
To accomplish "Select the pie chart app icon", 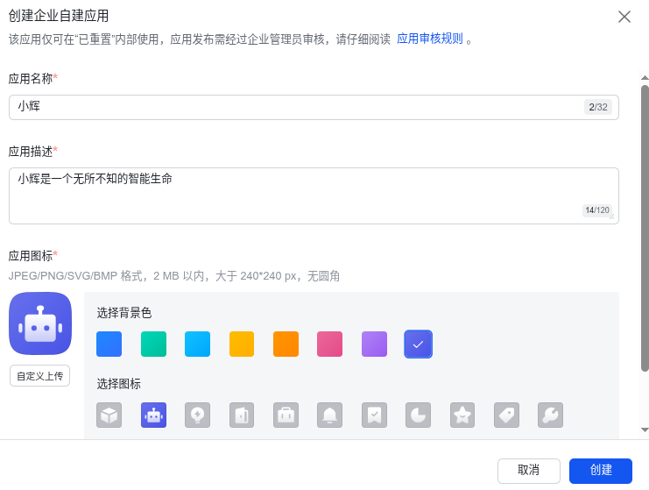I will pyautogui.click(x=418, y=415).
